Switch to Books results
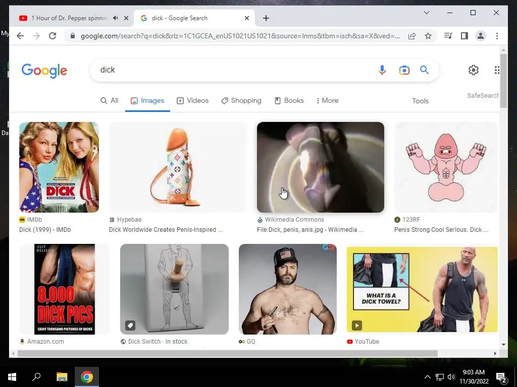This screenshot has width=517, height=387. click(x=289, y=101)
